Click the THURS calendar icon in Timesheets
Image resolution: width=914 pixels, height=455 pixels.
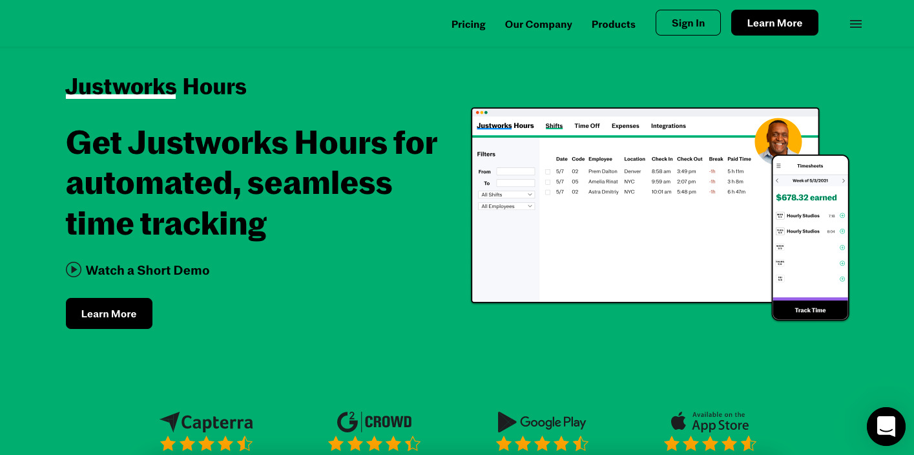780,263
